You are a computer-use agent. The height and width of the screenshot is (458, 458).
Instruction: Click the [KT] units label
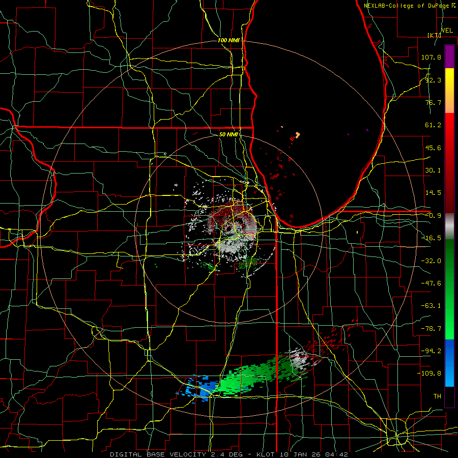435,35
